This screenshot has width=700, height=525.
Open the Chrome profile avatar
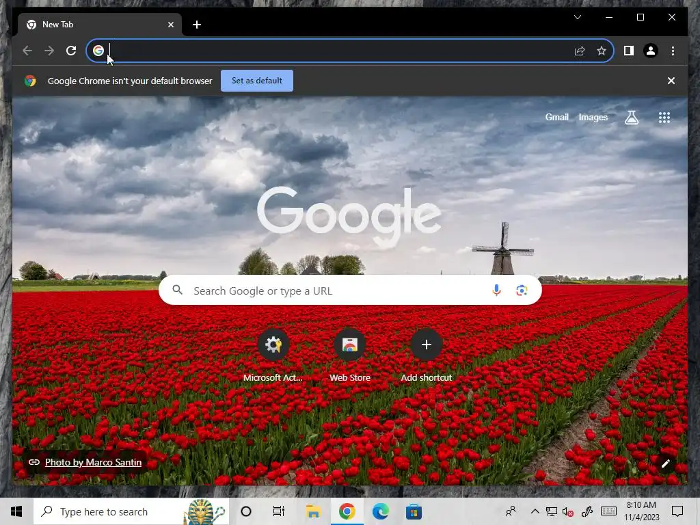[x=651, y=51]
